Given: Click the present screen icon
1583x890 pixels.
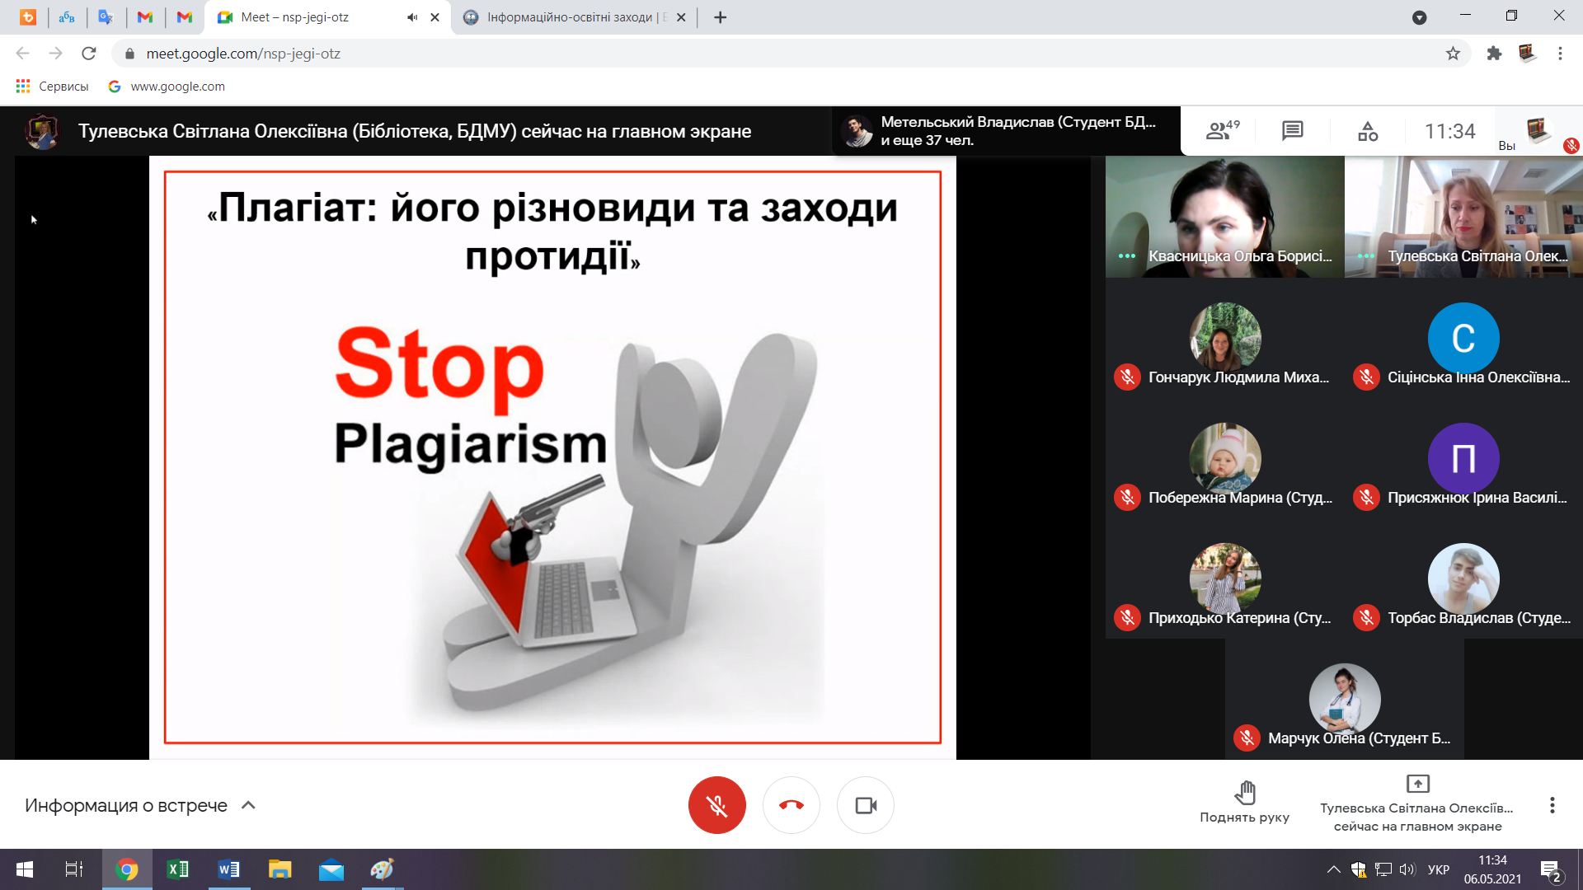Looking at the screenshot, I should [x=1417, y=784].
